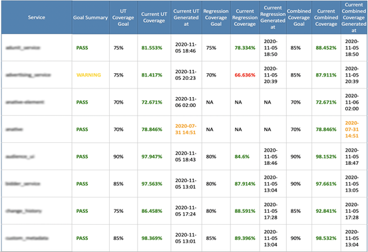
Task: Click the 92.841% combined coverage value
Action: tap(326, 211)
